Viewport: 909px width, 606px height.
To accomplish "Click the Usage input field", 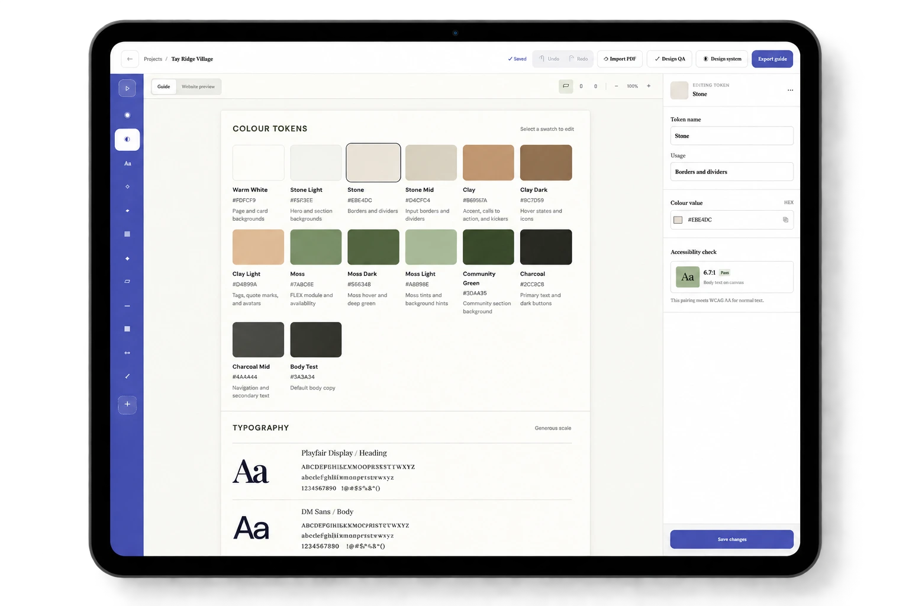I will click(x=731, y=172).
